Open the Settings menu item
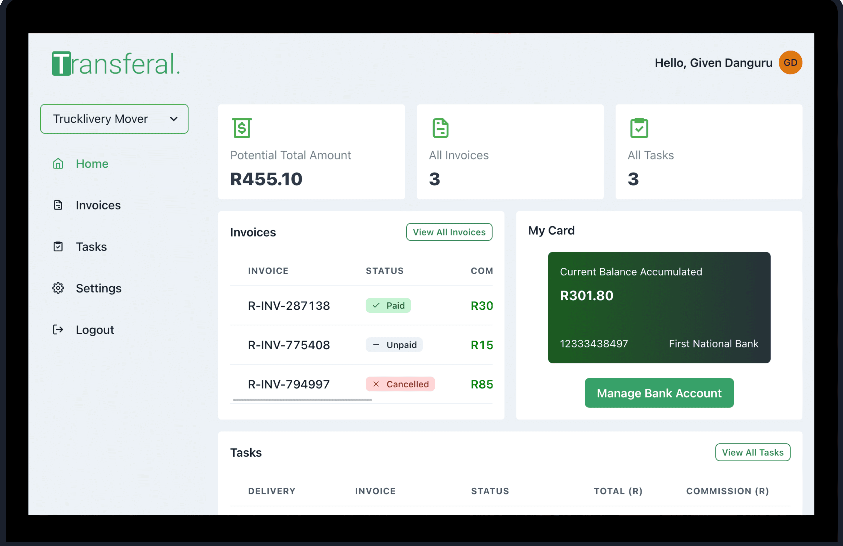The image size is (843, 546). (98, 288)
